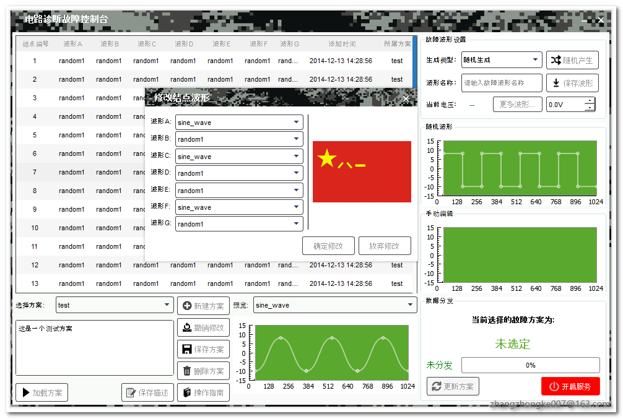Viewport: 623px width, 419px height.
Task: Click the 未分发 status label
Action: coord(439,365)
